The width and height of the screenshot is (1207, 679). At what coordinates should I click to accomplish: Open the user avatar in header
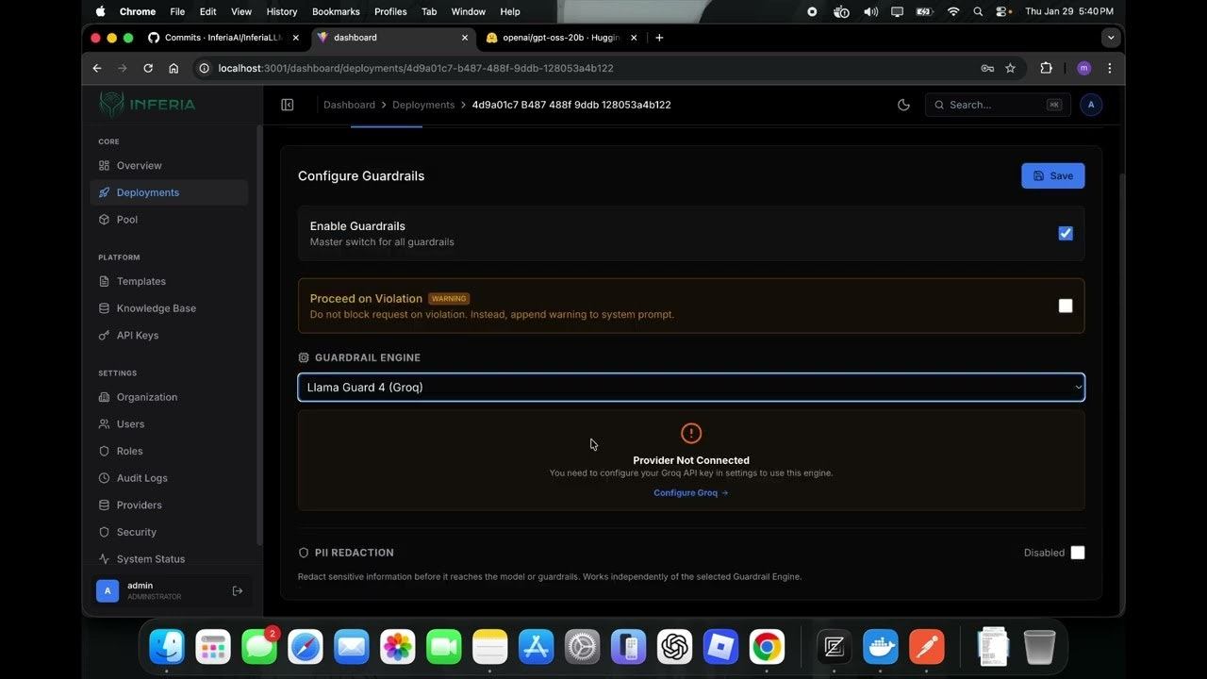pos(1091,105)
